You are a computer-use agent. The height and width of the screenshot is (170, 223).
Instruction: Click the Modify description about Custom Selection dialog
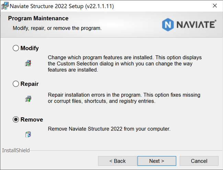coord(125,64)
